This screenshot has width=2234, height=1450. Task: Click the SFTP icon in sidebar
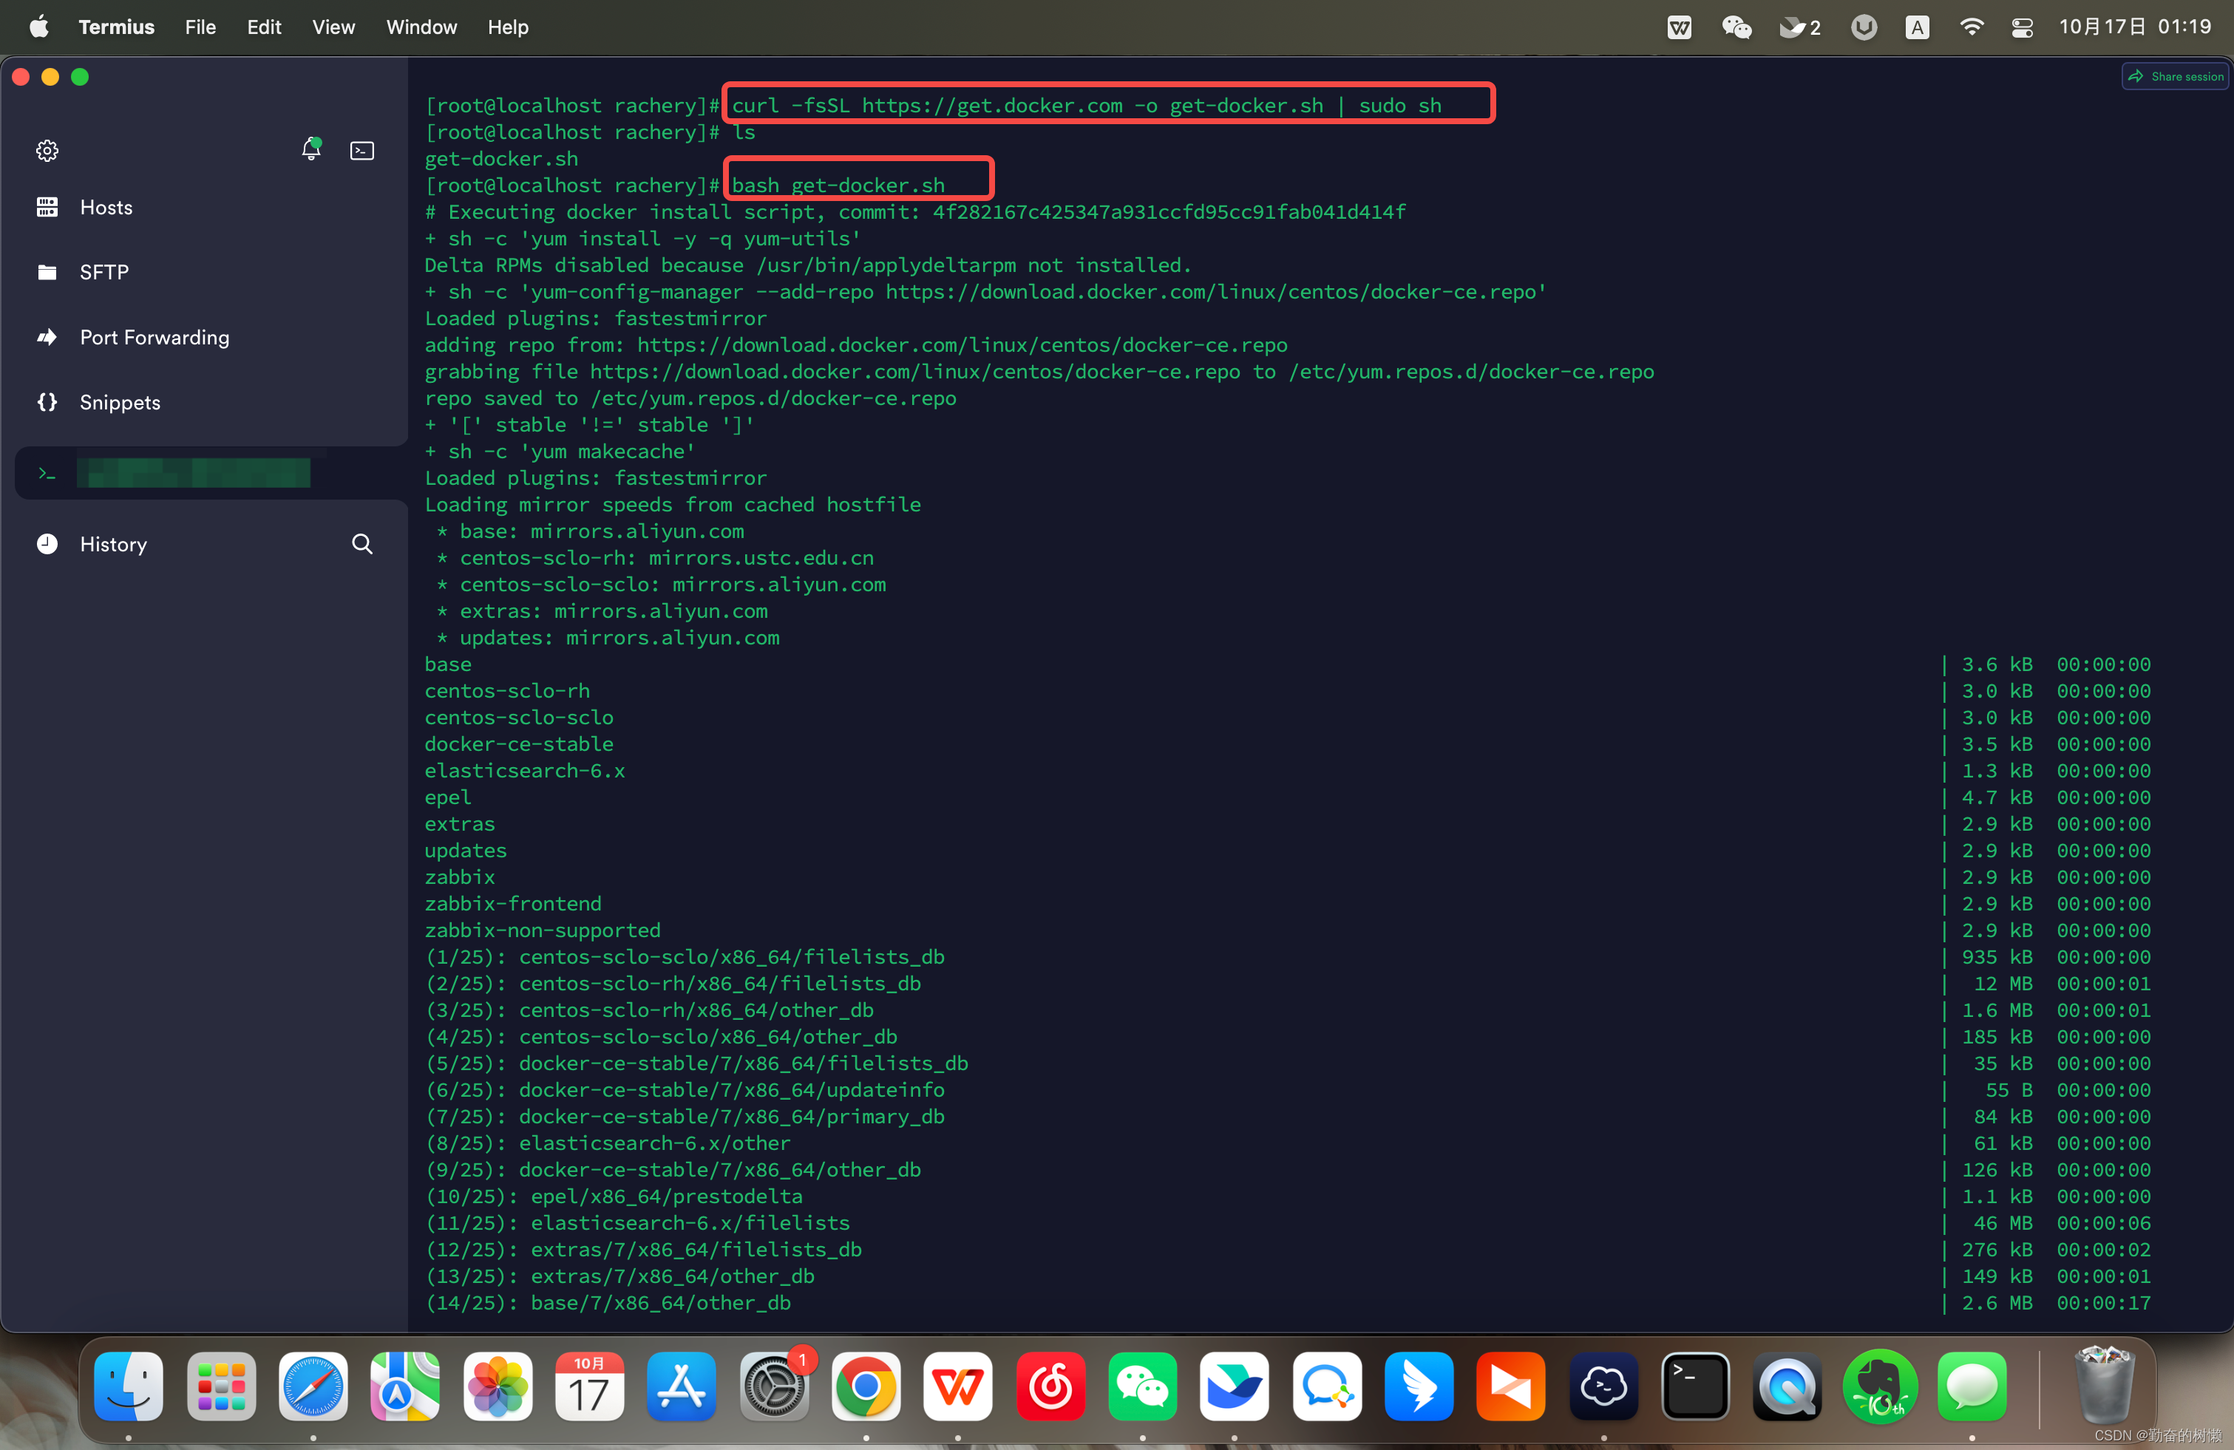click(x=47, y=272)
